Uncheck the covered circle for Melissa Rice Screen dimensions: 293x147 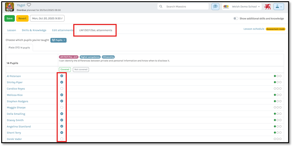[62, 95]
